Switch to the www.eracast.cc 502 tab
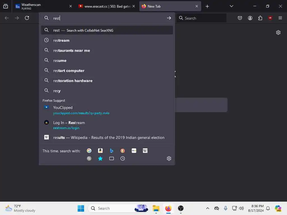This screenshot has height=215, width=287. (107, 6)
